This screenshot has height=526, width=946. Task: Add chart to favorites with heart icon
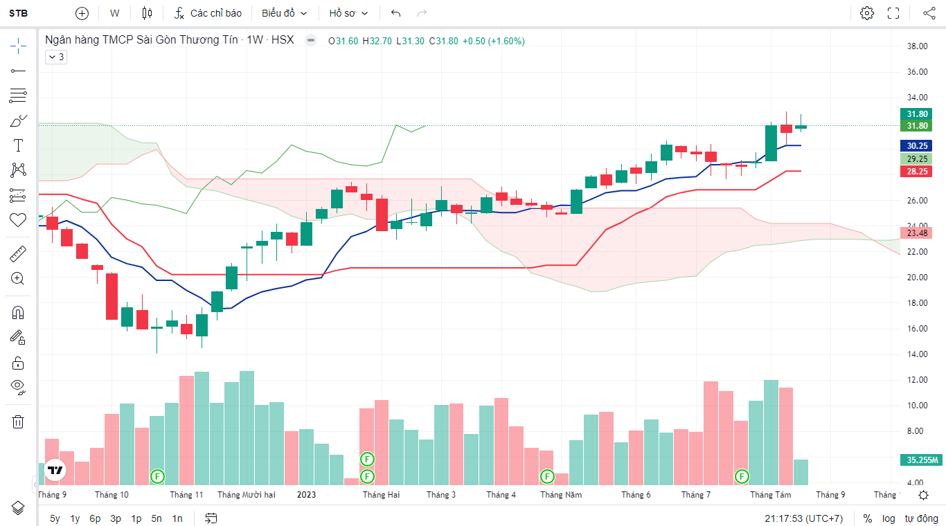click(18, 220)
